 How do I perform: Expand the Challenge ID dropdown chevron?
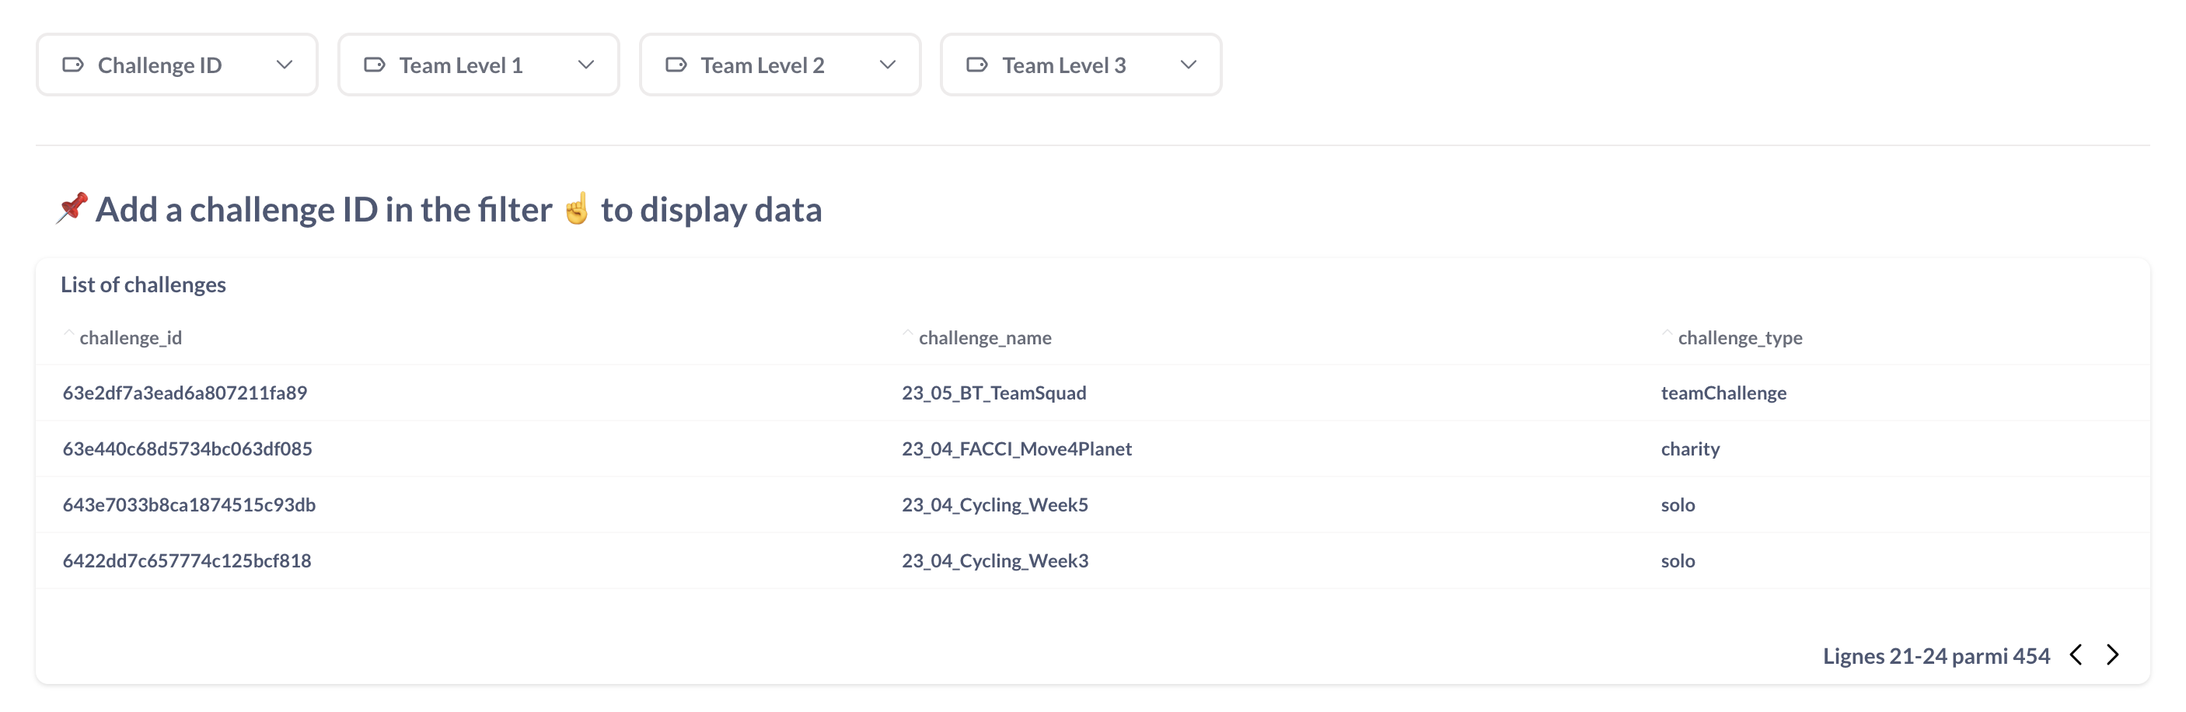click(285, 65)
